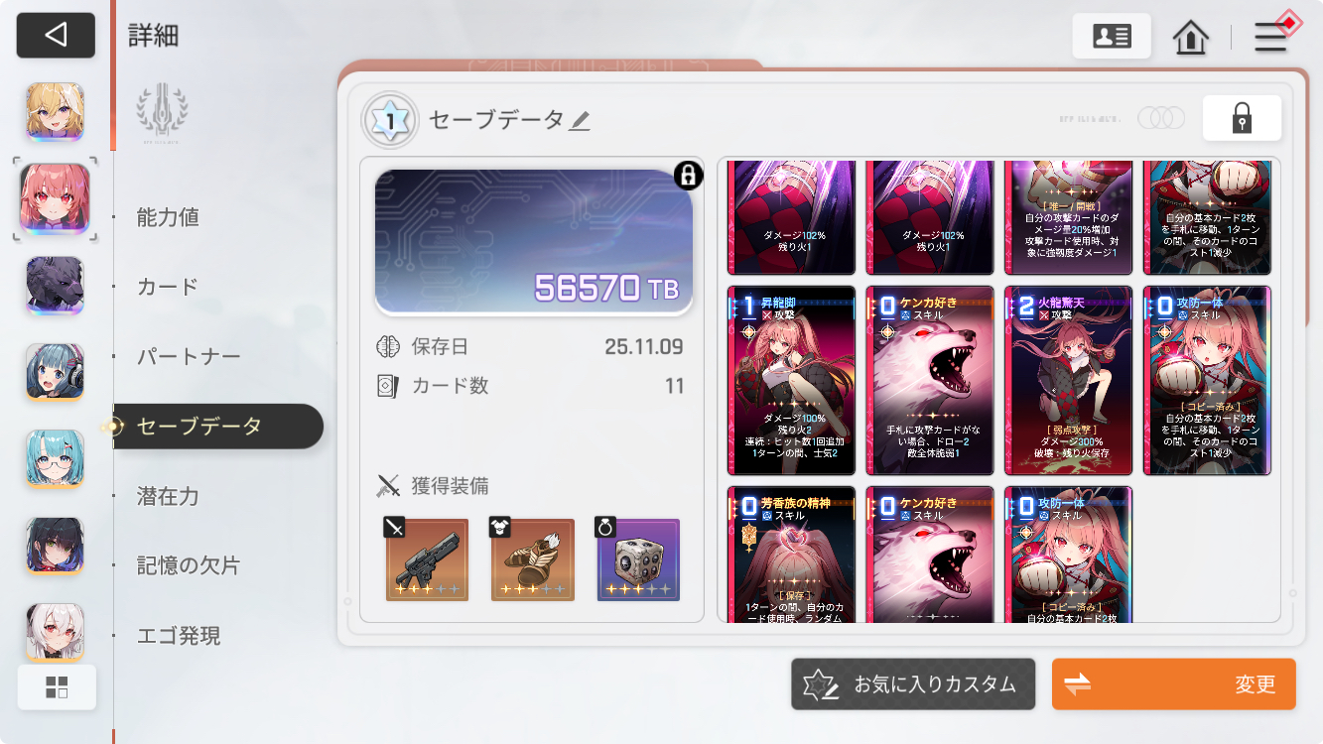Select the blonde character portrait
The height and width of the screenshot is (744, 1323).
[x=55, y=111]
